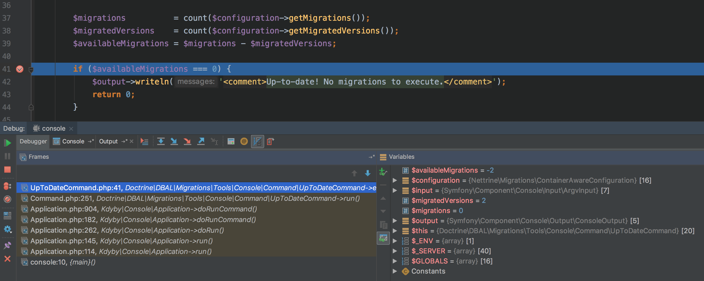
Task: Click the Step Over icon
Action: point(161,142)
